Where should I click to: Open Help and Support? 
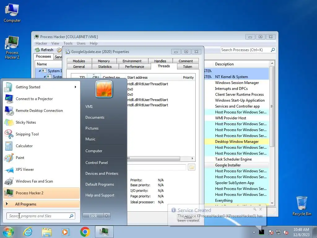click(x=100, y=195)
